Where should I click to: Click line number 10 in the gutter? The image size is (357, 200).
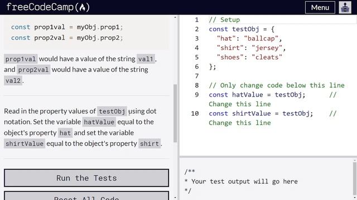pos(195,113)
